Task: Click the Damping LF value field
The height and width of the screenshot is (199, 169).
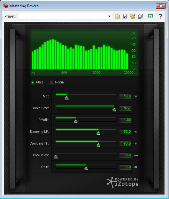Action: (x=125, y=131)
